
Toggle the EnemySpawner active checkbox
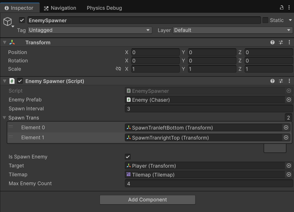[22, 20]
